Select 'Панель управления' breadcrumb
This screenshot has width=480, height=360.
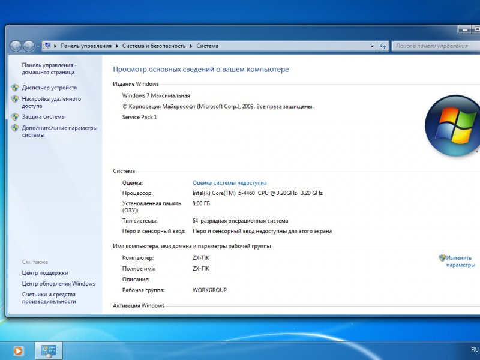(86, 46)
